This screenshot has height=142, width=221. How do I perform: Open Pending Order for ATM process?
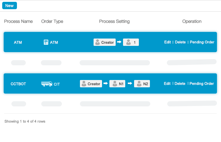click(x=202, y=42)
